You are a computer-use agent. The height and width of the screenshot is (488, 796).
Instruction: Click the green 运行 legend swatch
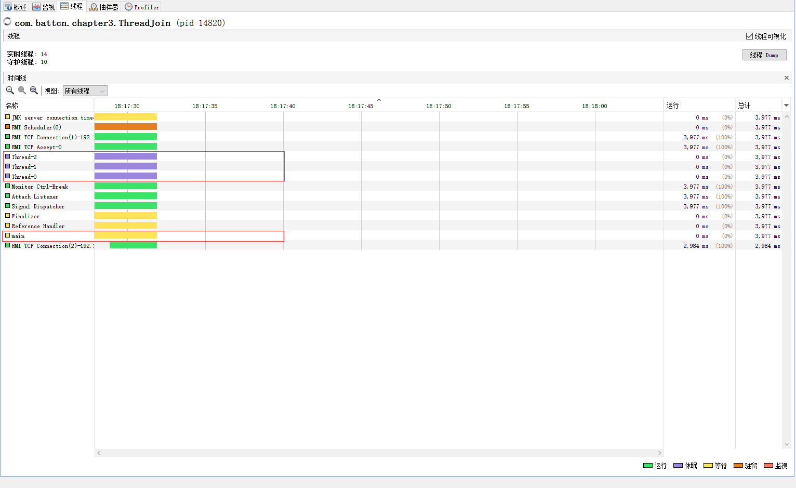647,466
